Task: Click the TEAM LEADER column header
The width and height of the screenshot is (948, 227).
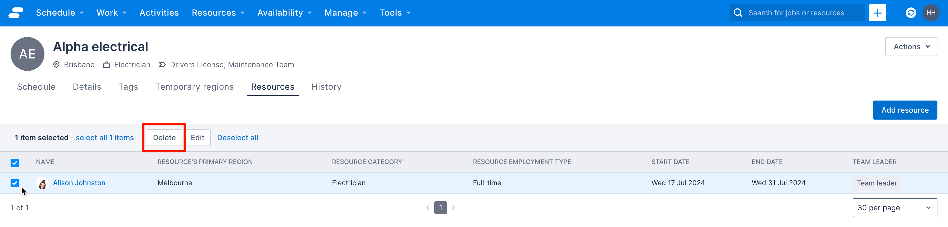Action: (874, 162)
